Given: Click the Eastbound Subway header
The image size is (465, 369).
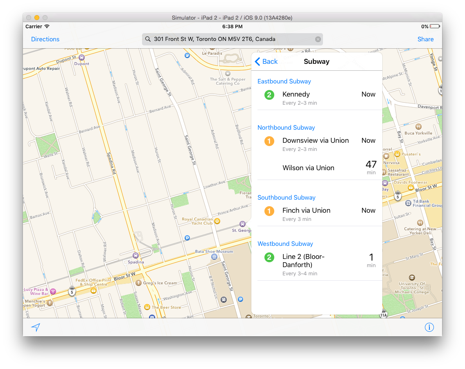Looking at the screenshot, I should [x=284, y=81].
